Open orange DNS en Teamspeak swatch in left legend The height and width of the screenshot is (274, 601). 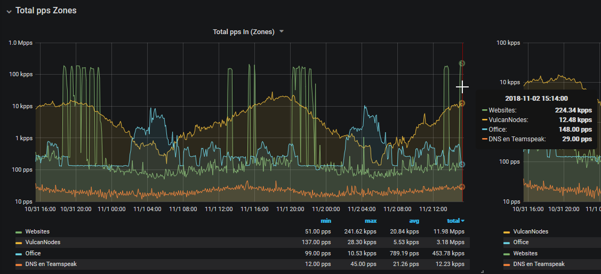[x=19, y=264]
